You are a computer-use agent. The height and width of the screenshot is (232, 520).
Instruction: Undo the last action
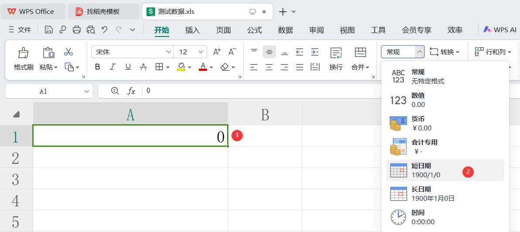click(105, 30)
